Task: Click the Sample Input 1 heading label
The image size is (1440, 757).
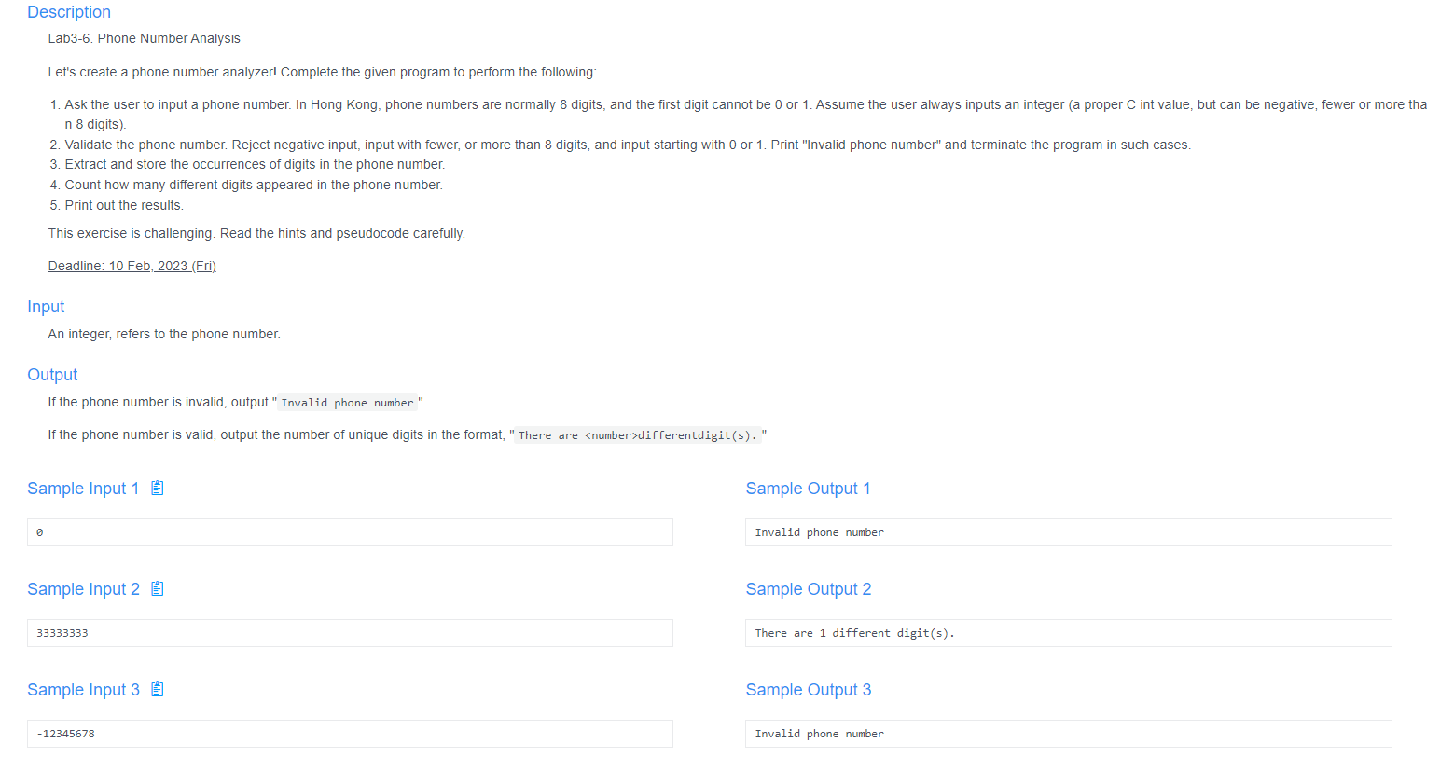Action: [x=83, y=488]
